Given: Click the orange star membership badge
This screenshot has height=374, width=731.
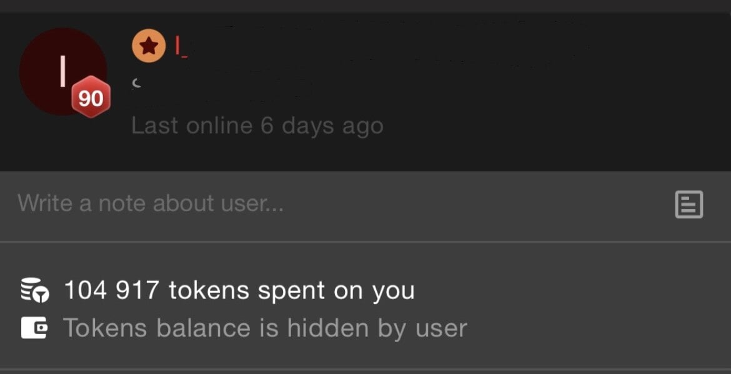Looking at the screenshot, I should pos(149,46).
